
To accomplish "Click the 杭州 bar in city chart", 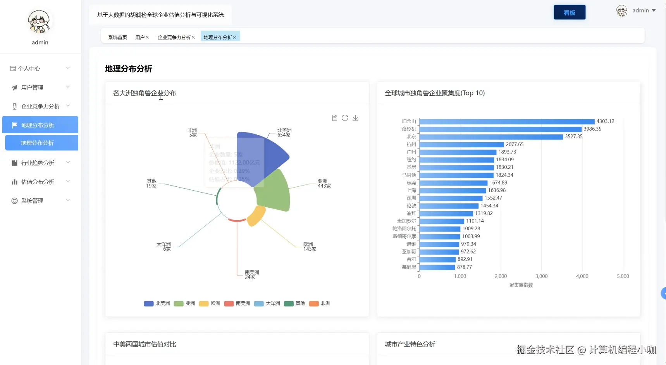I will click(461, 145).
